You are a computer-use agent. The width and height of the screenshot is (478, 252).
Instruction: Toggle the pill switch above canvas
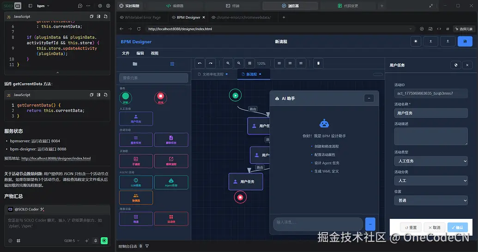378,74
